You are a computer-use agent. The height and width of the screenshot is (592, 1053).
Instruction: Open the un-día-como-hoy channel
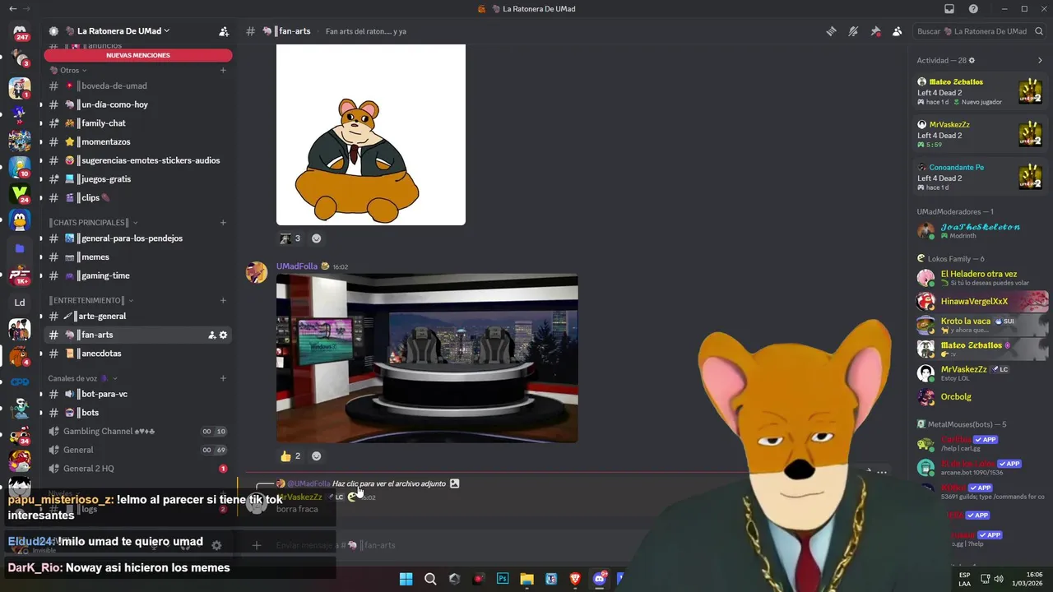tap(138, 104)
